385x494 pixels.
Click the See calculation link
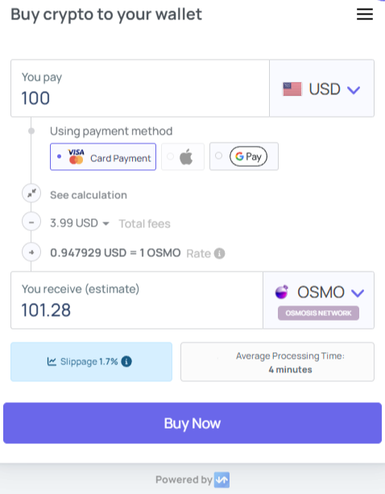(89, 195)
